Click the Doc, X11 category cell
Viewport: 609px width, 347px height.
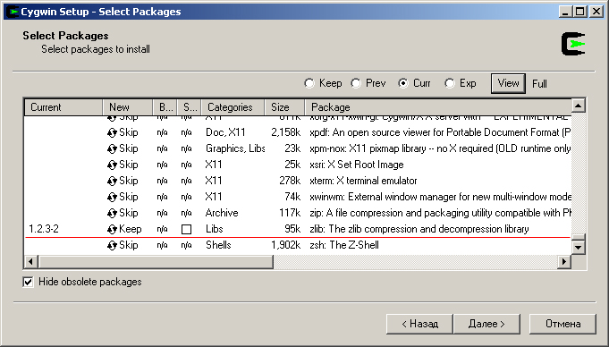coord(225,132)
